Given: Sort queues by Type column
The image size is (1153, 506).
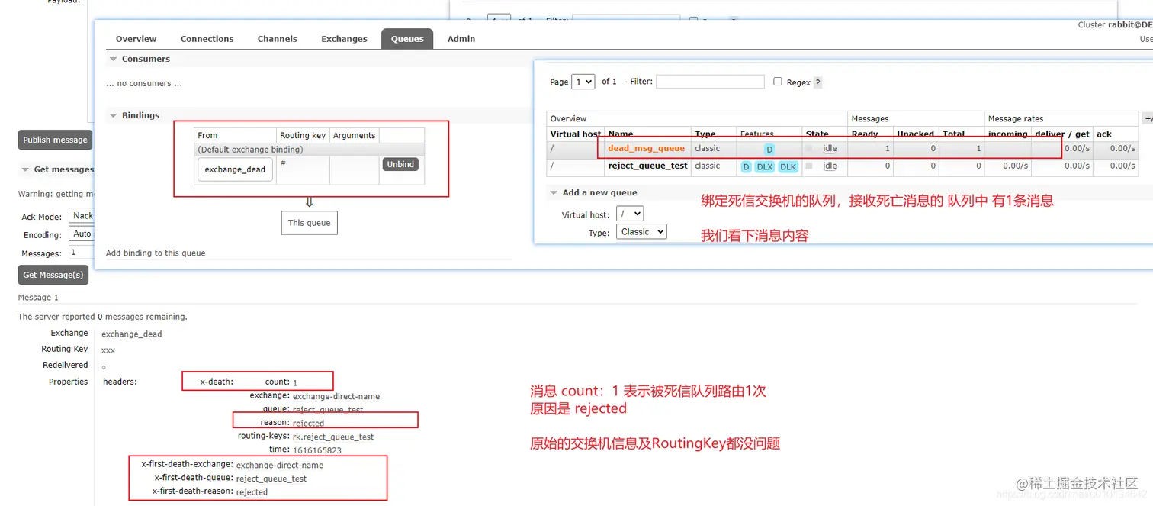Looking at the screenshot, I should pos(705,134).
